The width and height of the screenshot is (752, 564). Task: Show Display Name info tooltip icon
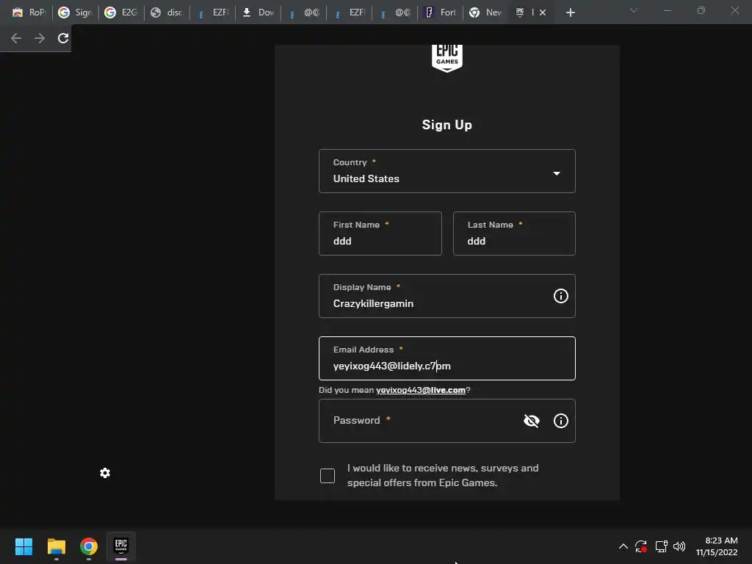[560, 296]
